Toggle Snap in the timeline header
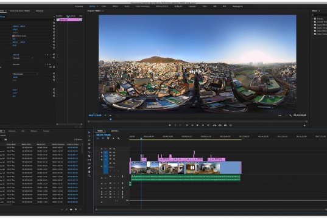Viewport: 327px width, 219px height. 103,139
